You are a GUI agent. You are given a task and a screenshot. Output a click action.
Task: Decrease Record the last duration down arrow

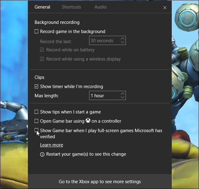[x=122, y=42]
